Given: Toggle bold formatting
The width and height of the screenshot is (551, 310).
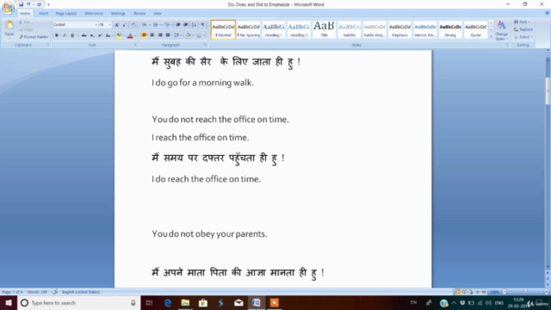Looking at the screenshot, I should tap(57, 35).
